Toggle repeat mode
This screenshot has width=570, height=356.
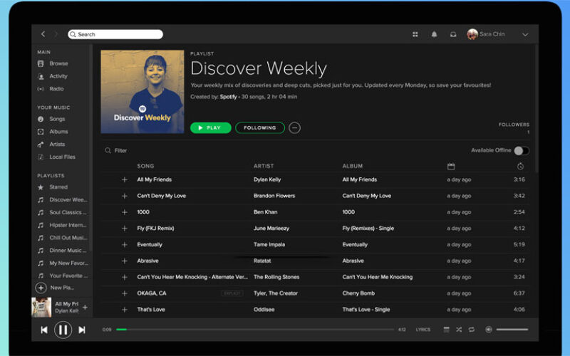click(x=471, y=330)
